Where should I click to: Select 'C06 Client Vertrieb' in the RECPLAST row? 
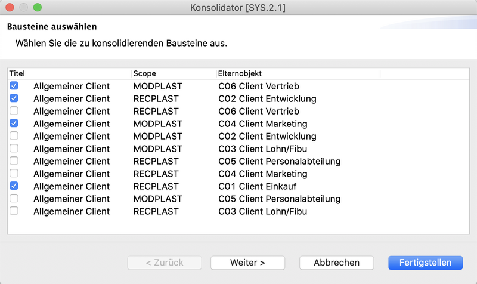[259, 111]
